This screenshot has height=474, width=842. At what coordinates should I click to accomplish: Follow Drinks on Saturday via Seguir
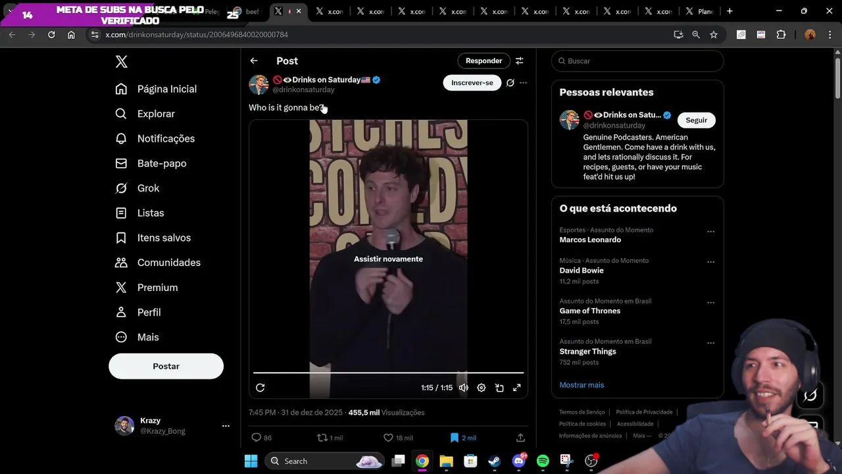[697, 120]
